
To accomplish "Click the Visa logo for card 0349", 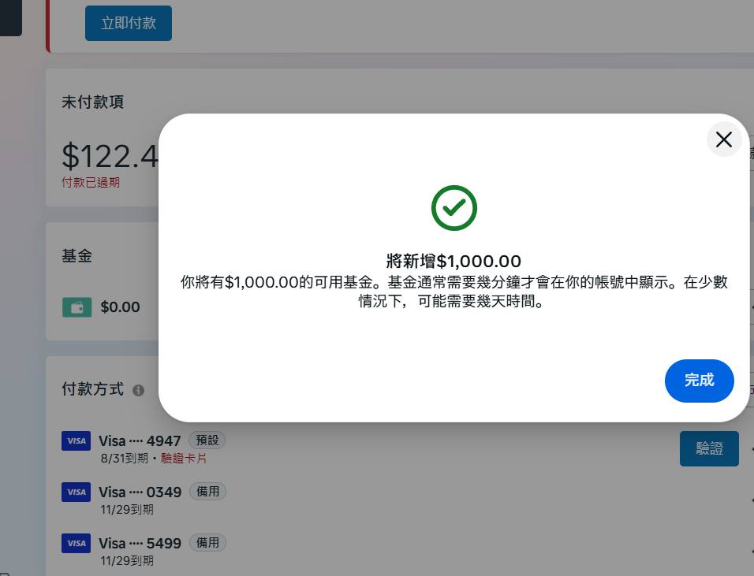I will [x=76, y=492].
